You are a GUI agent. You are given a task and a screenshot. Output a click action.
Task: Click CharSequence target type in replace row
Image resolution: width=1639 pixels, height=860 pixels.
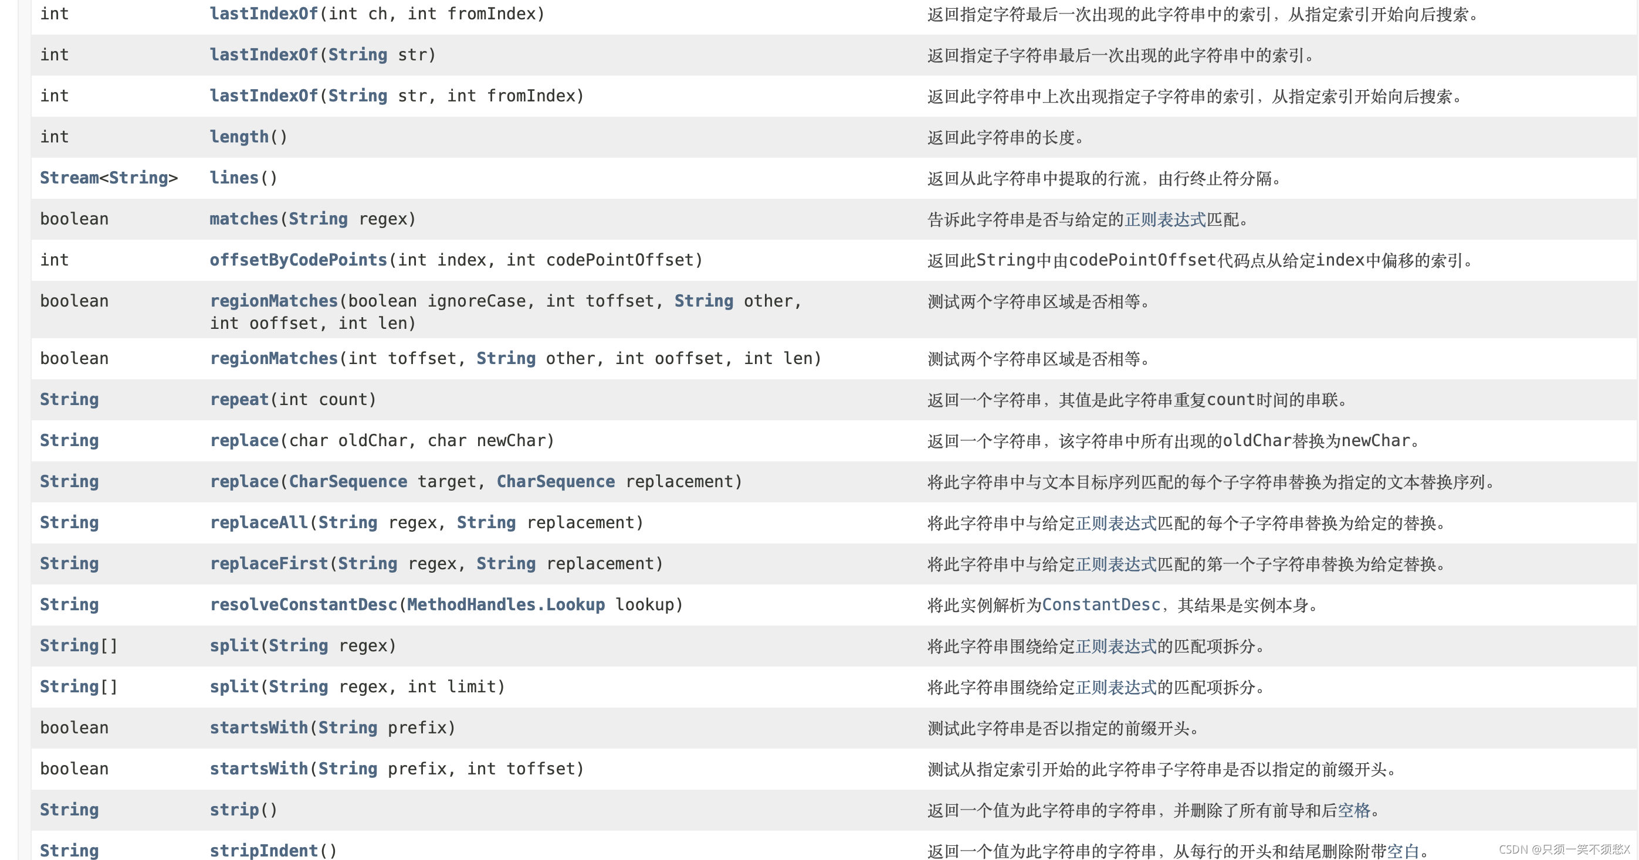(347, 481)
